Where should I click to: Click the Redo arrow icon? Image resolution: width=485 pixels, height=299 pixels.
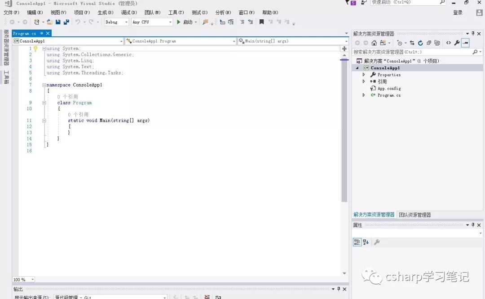coord(91,22)
